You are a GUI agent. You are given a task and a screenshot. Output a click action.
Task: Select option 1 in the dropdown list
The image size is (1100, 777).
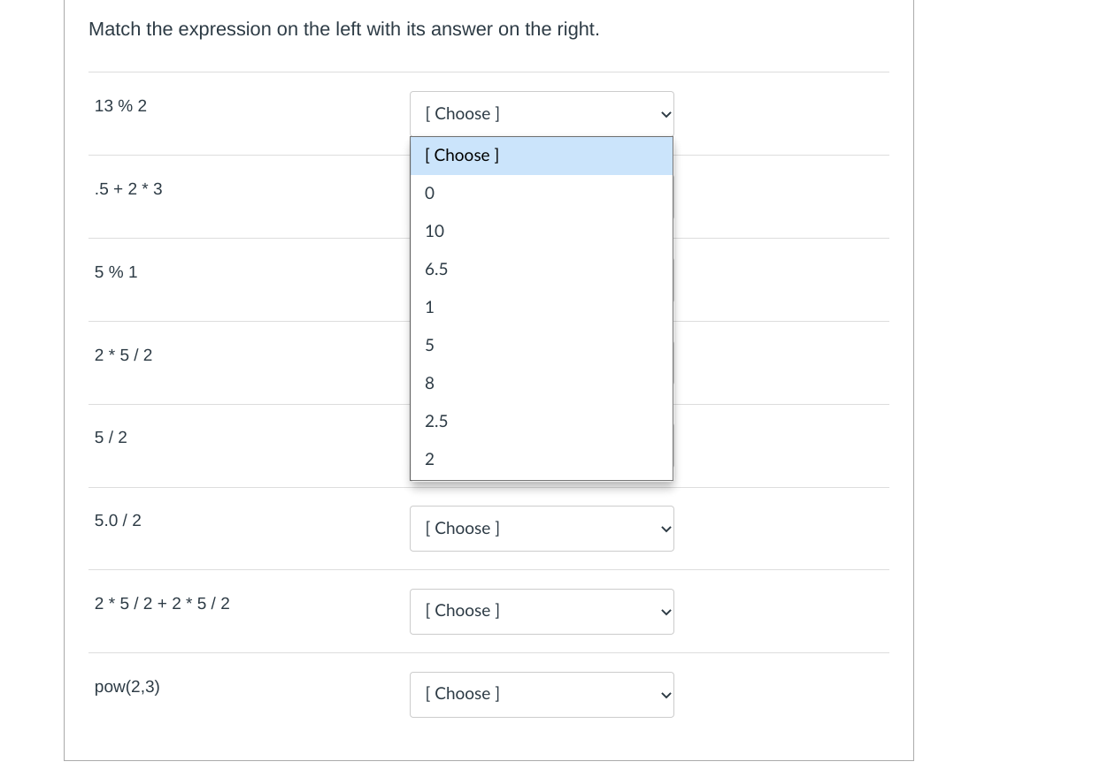point(541,308)
